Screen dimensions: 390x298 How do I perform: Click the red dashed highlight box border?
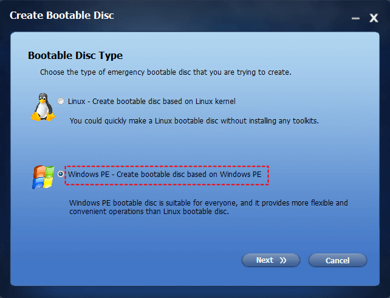[166, 166]
